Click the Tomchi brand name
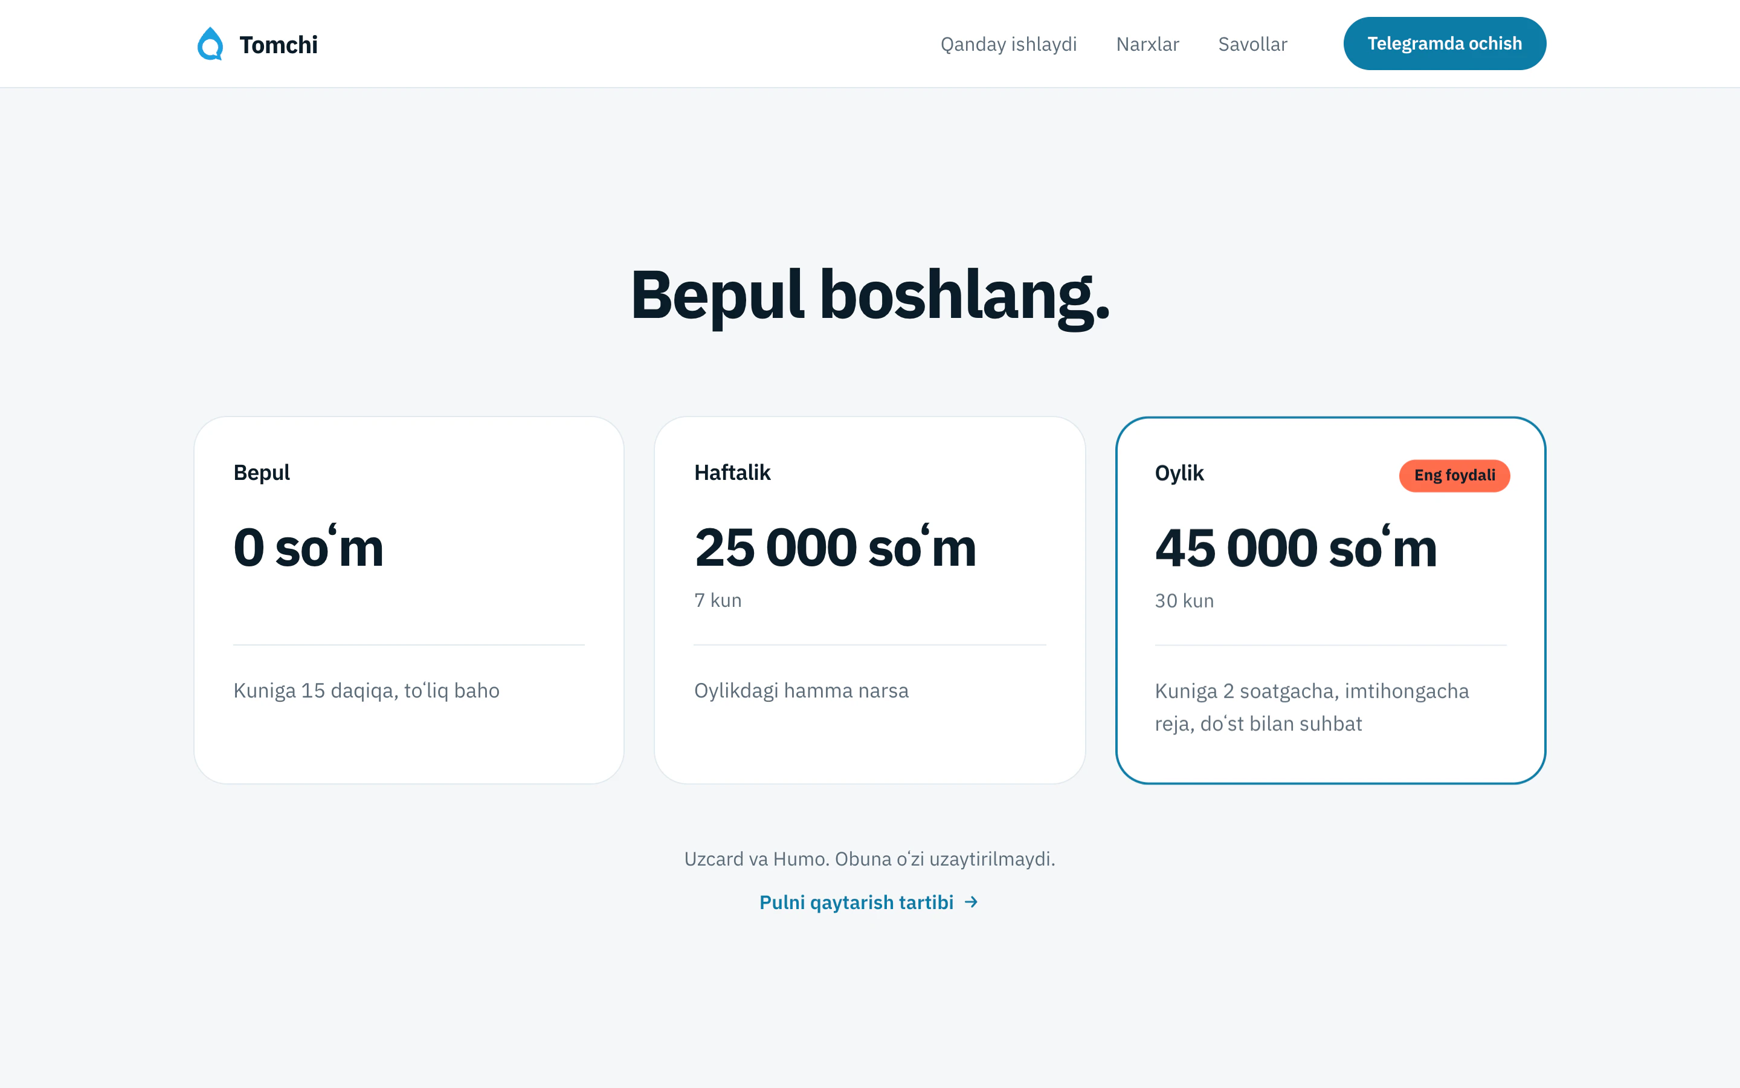The height and width of the screenshot is (1088, 1740). [x=279, y=45]
